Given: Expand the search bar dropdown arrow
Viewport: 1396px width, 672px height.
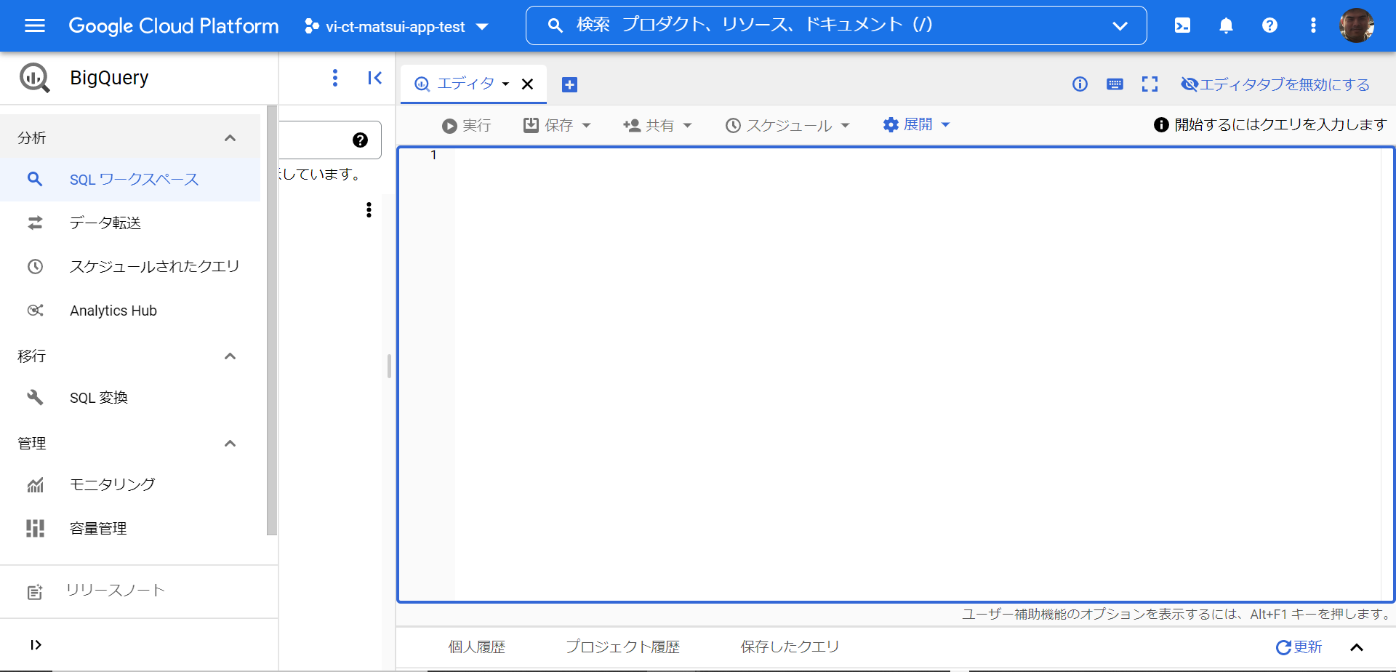Looking at the screenshot, I should tap(1120, 26).
